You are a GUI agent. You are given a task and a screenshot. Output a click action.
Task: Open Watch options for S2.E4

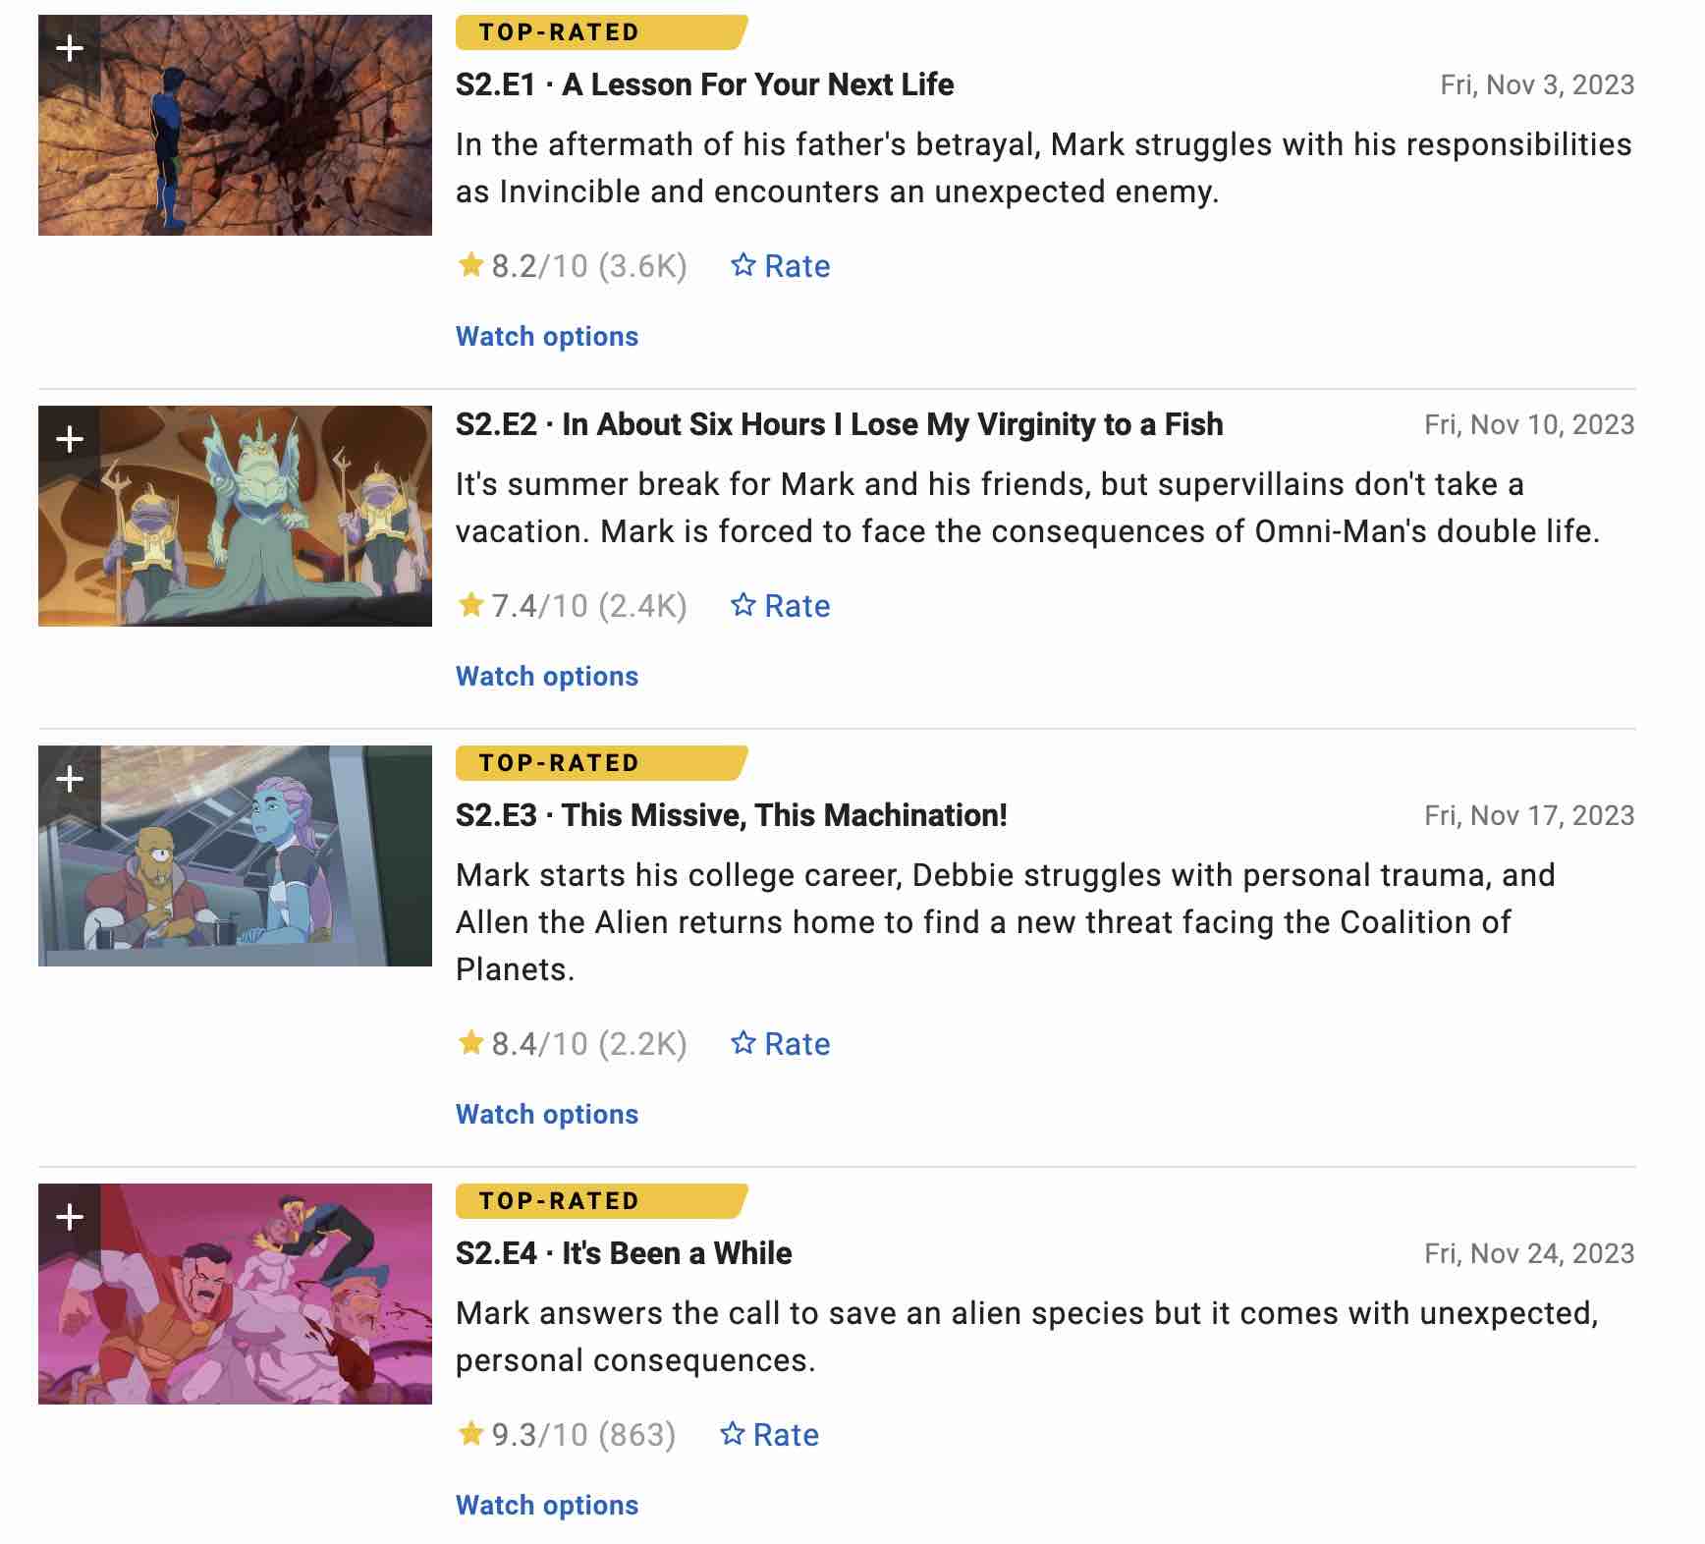click(x=547, y=1505)
